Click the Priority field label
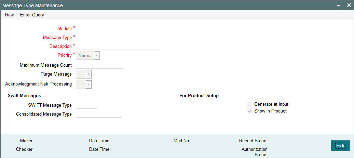Viewport: 354px width, 158px height. 65,55
